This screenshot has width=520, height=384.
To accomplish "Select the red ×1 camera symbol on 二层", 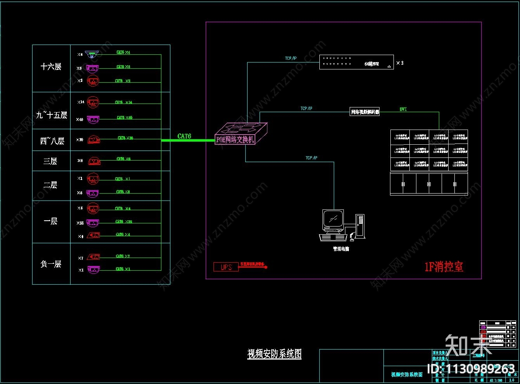I will tap(93, 179).
